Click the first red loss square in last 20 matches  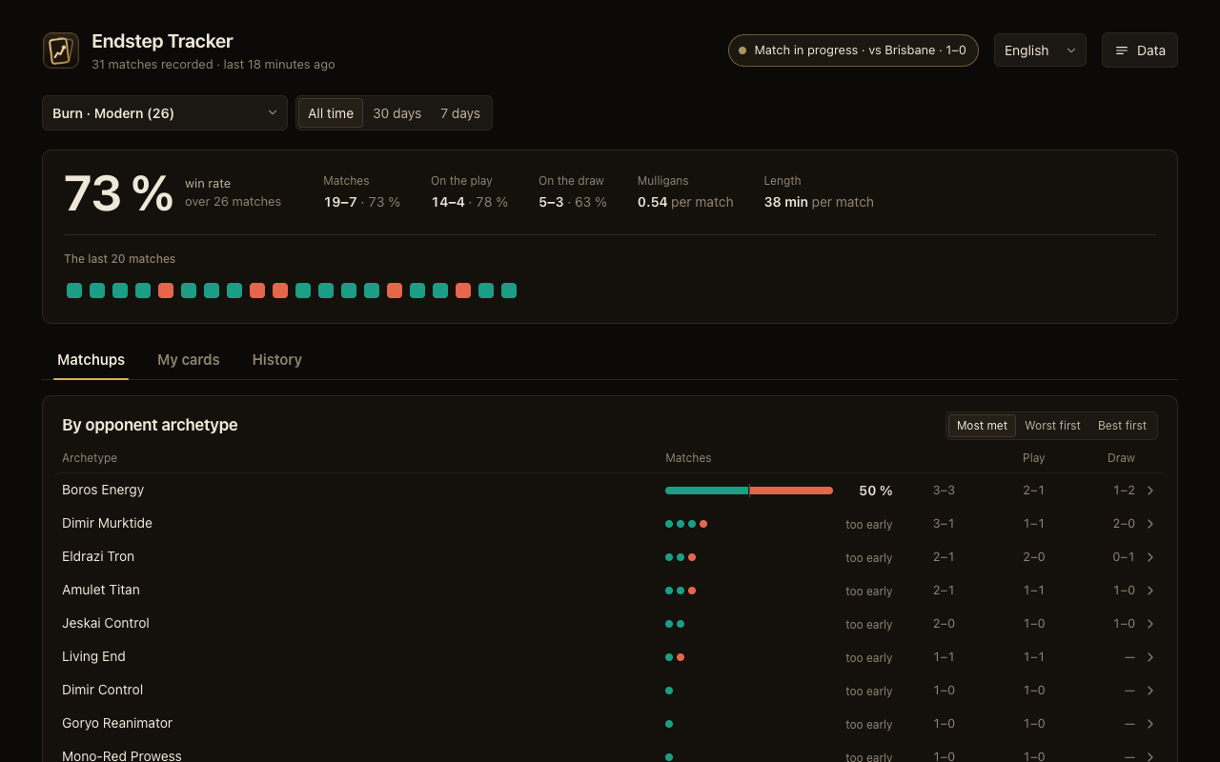(166, 291)
